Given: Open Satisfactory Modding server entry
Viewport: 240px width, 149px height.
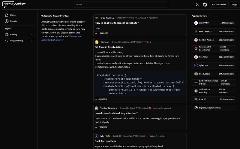Looking at the screenshot, I should pos(214,91).
